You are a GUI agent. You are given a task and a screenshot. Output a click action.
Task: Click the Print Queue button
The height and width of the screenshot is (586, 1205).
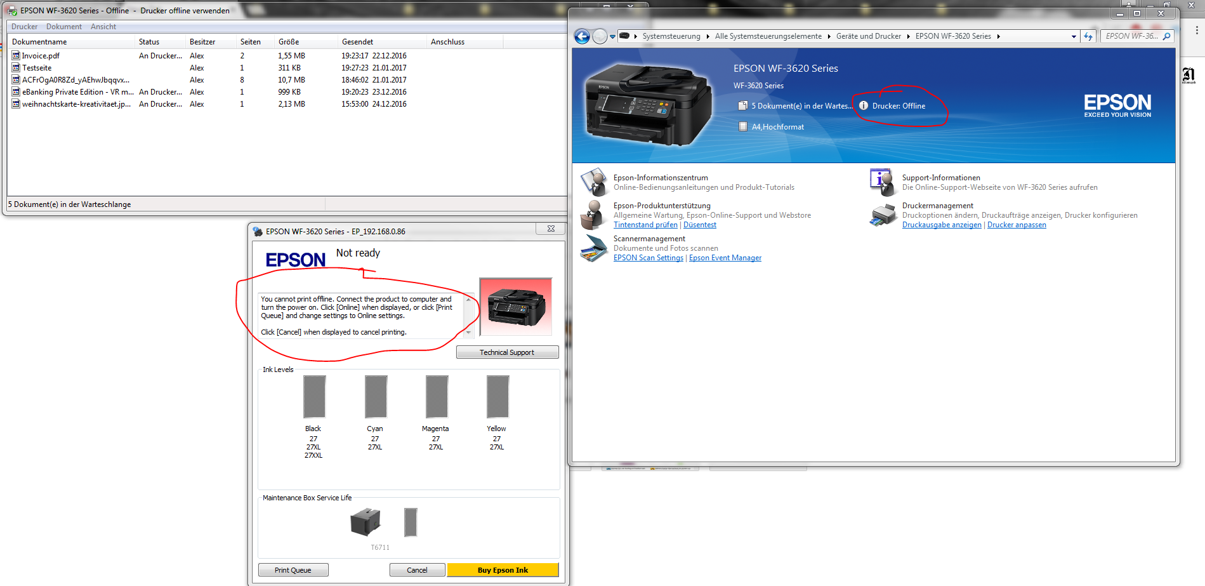coord(293,570)
